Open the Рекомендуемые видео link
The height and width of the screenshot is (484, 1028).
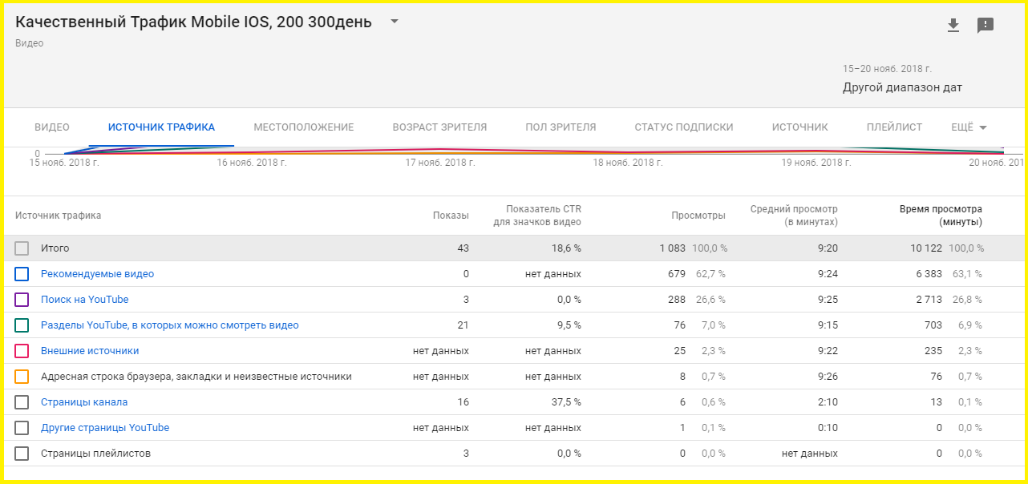tap(97, 274)
